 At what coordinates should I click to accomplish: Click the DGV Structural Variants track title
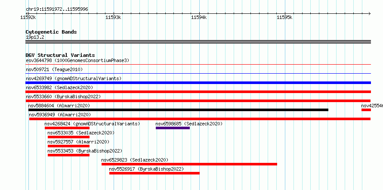[60, 55]
